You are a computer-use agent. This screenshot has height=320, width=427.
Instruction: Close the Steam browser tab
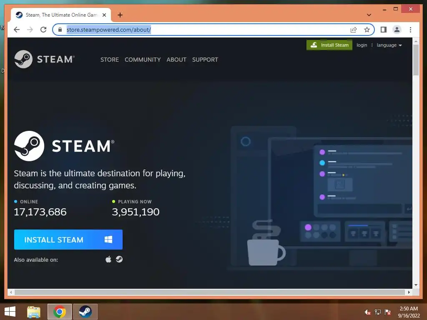(104, 15)
